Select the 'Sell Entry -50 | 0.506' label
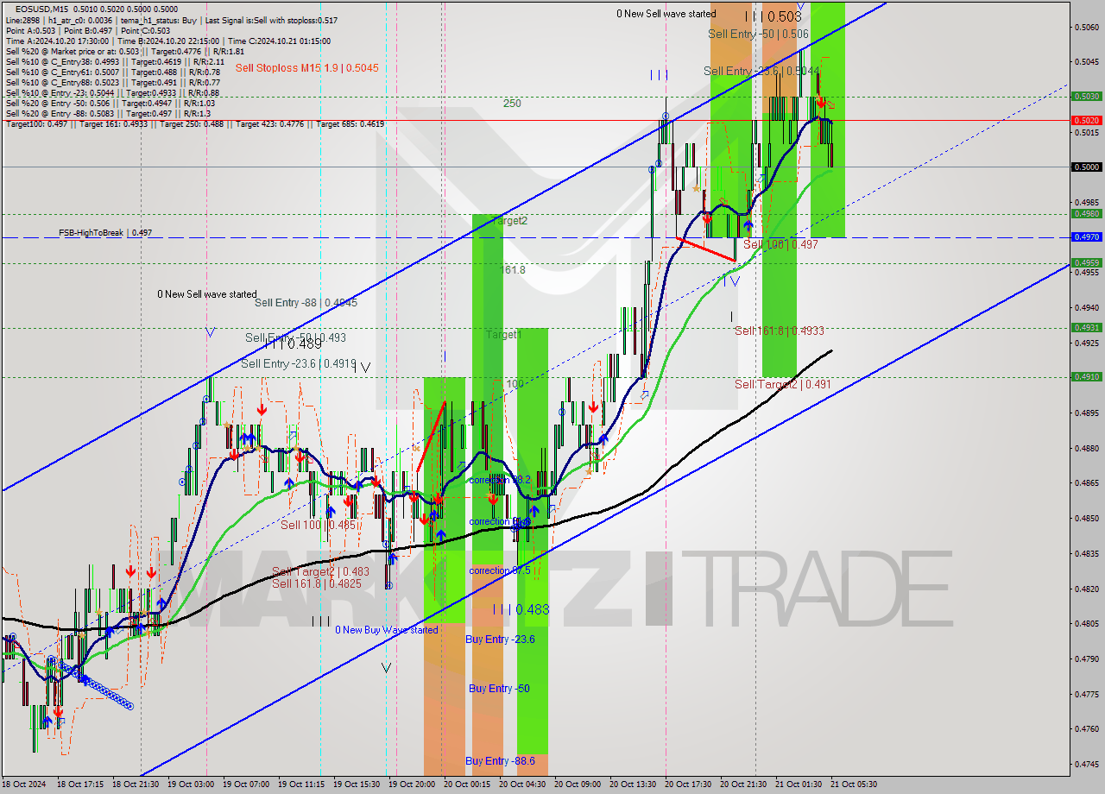The width and height of the screenshot is (1105, 794). pos(758,34)
